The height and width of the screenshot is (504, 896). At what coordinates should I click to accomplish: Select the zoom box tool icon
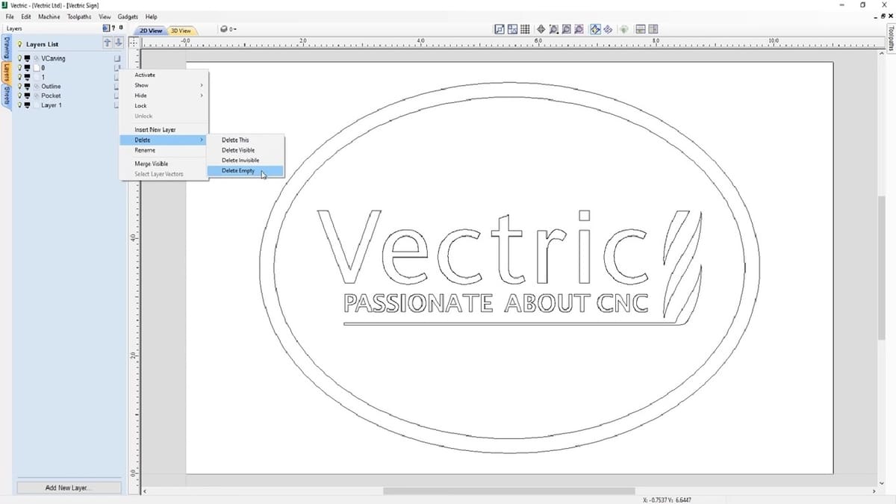pyautogui.click(x=554, y=29)
